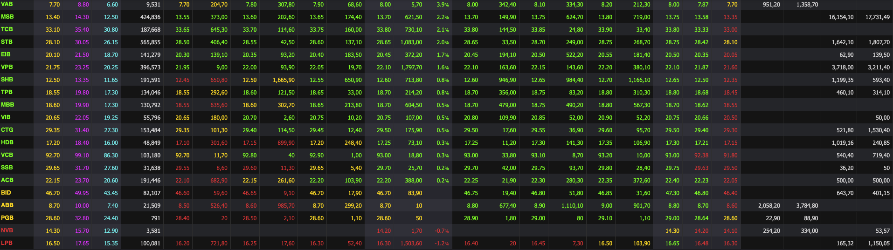This screenshot has width=893, height=250.
Task: Click the HDB ticker
Action: [7, 142]
